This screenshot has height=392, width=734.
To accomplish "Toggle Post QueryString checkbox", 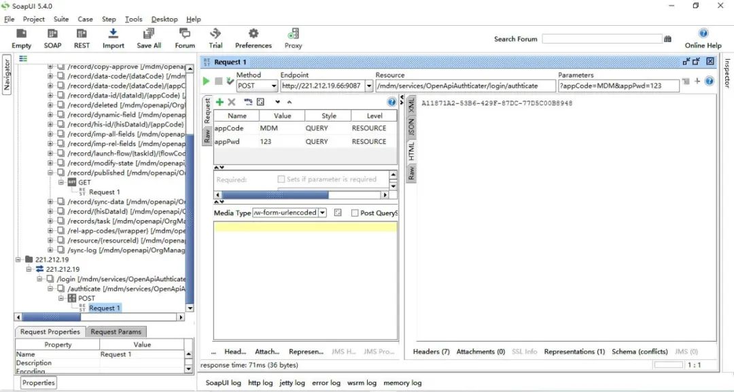I will click(x=355, y=213).
